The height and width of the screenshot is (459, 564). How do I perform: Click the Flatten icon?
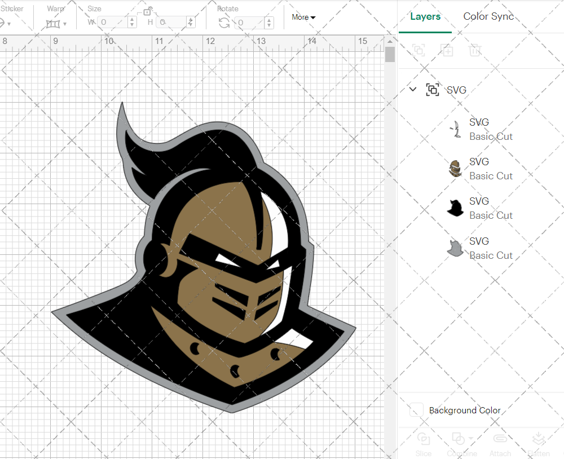(539, 439)
